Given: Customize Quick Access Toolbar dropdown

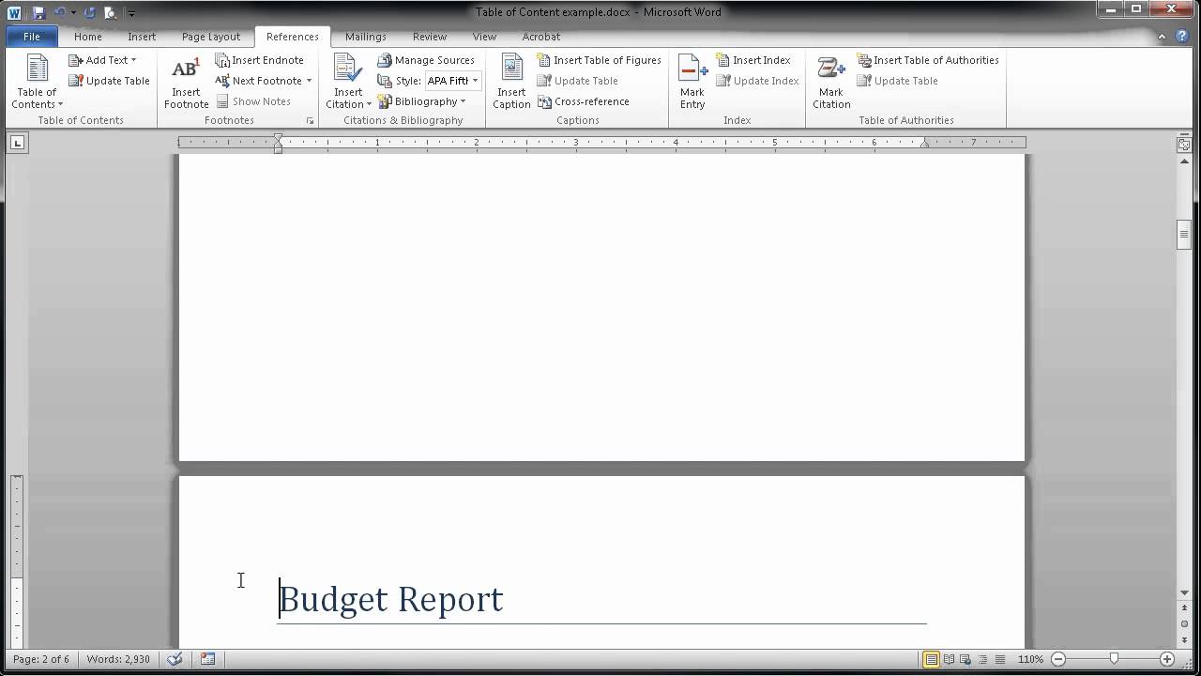Looking at the screenshot, I should (x=131, y=13).
